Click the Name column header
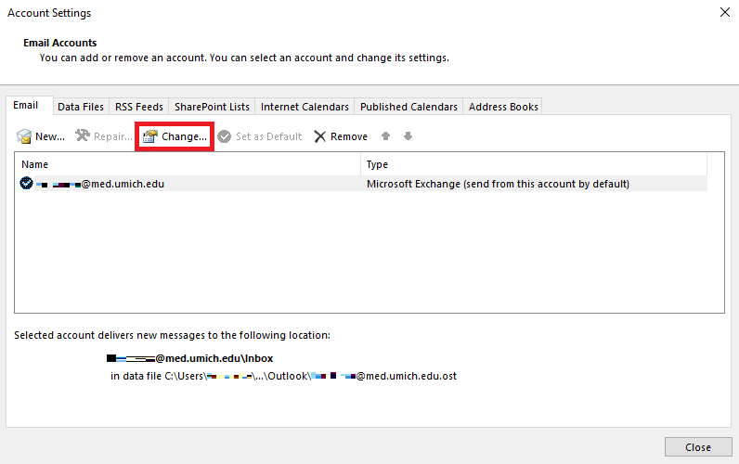This screenshot has width=739, height=464. click(188, 164)
